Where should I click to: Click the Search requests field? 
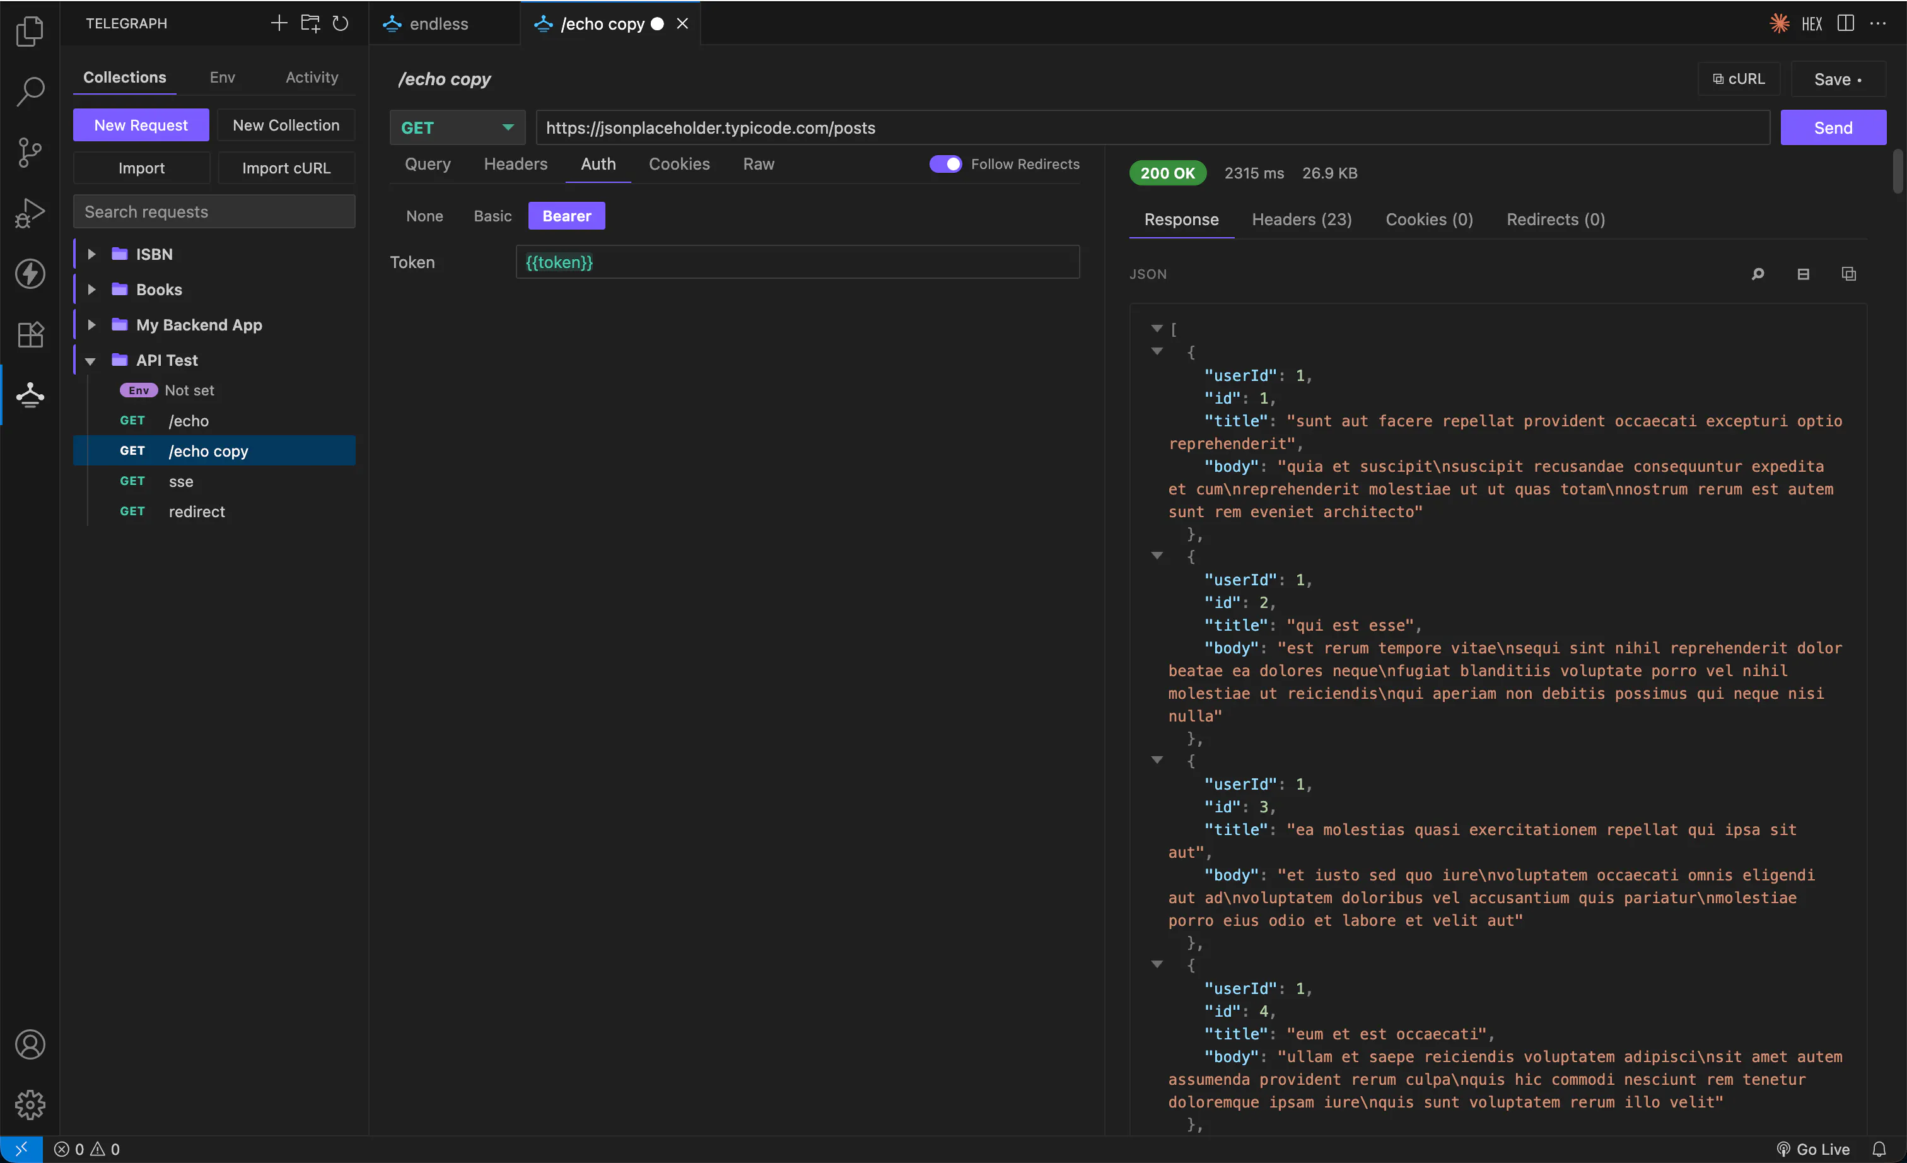214,212
